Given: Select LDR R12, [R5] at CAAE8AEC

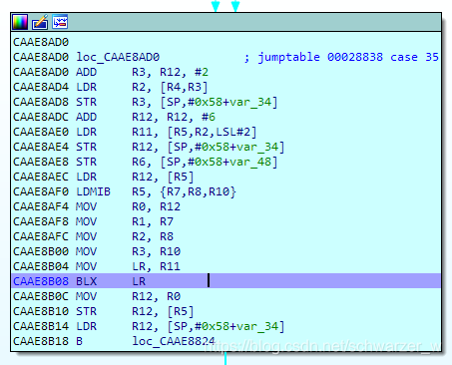Looking at the screenshot, I should tap(104, 177).
